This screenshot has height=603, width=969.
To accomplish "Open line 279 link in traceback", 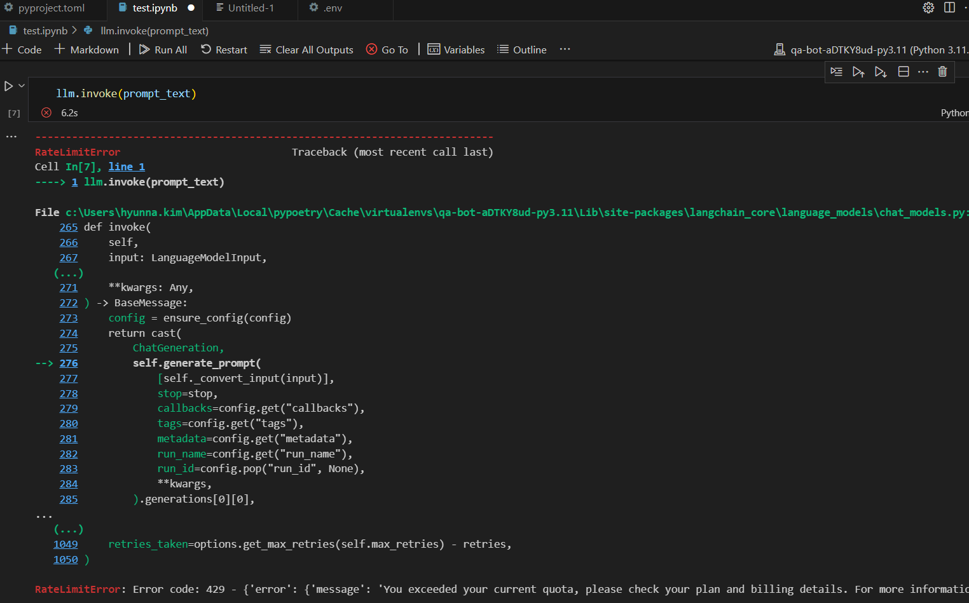I will click(69, 408).
